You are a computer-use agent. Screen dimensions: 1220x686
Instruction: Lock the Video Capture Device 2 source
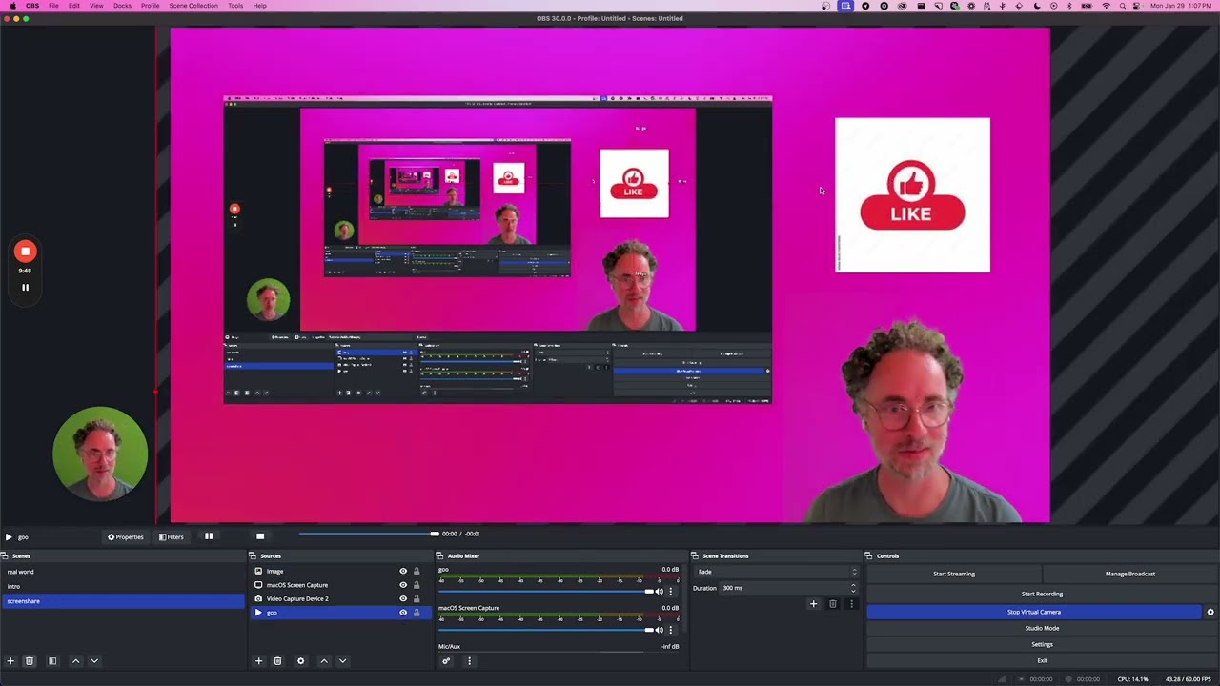417,599
